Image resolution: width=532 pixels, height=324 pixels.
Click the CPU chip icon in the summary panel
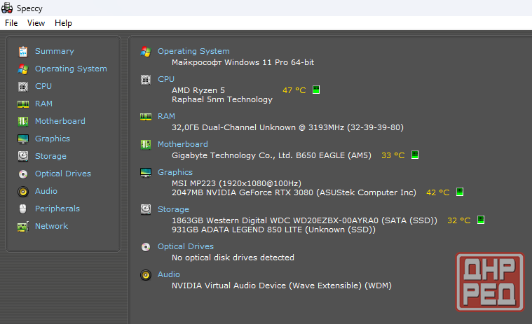point(146,80)
